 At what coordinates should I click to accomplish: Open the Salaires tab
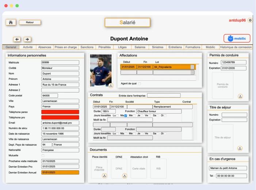click(140, 47)
